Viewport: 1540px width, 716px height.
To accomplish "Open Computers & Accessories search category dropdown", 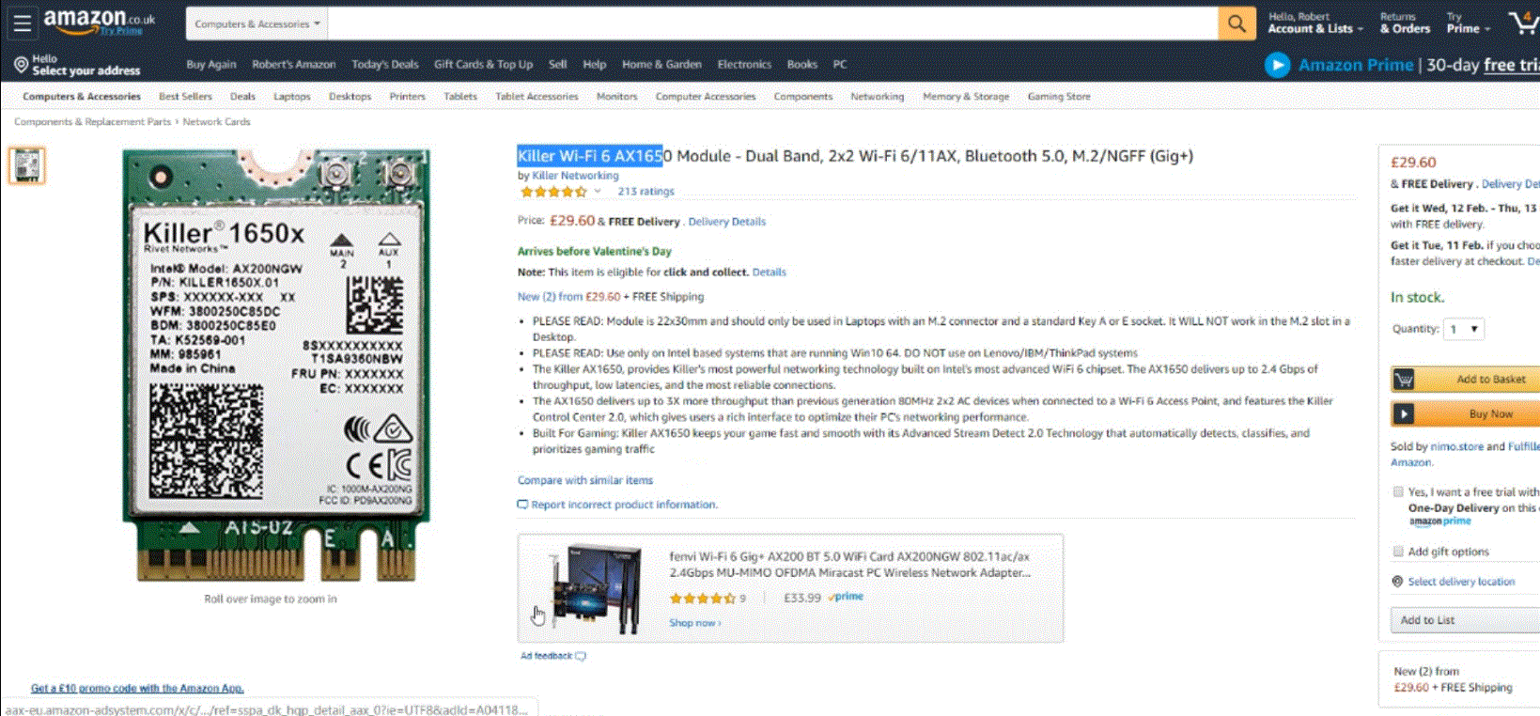I will click(x=257, y=23).
